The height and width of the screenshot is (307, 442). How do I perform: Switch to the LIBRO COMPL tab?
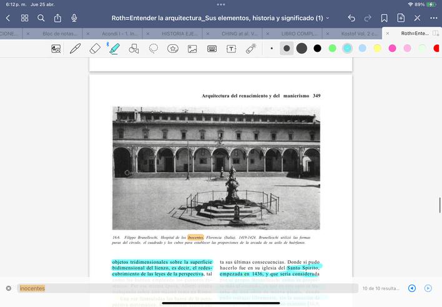[x=300, y=34]
